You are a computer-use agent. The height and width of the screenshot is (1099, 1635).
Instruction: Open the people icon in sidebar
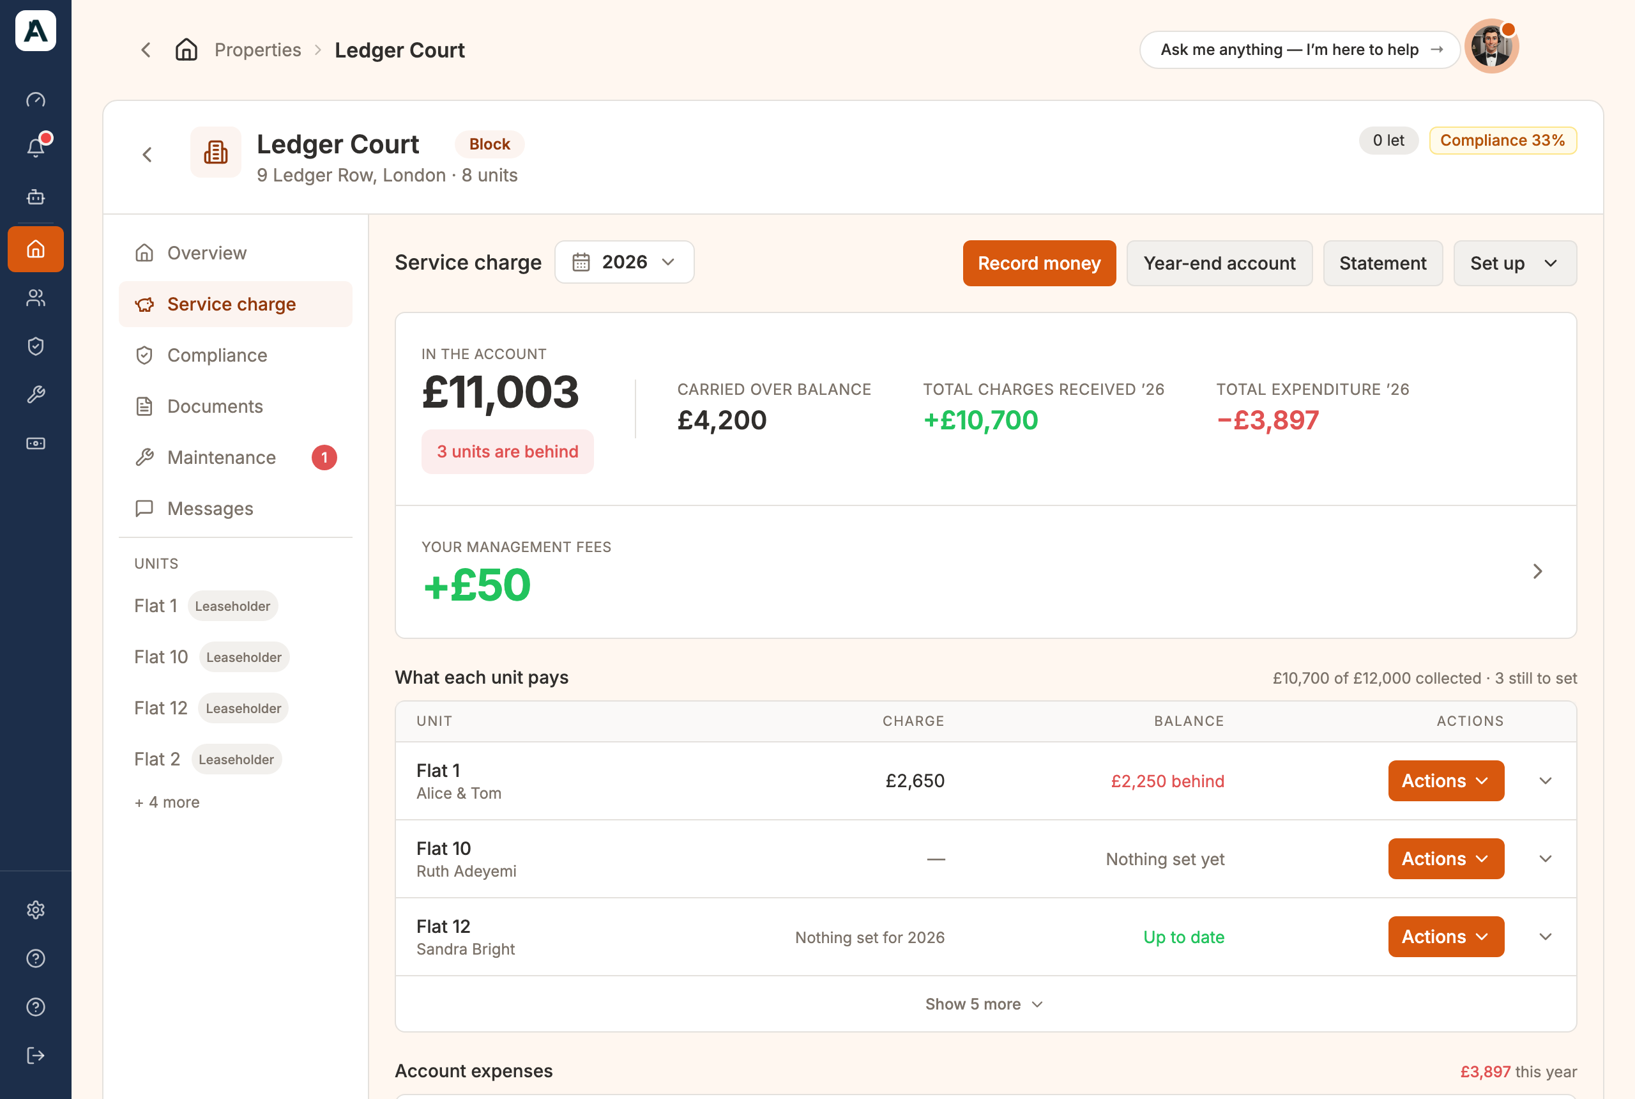pos(36,298)
